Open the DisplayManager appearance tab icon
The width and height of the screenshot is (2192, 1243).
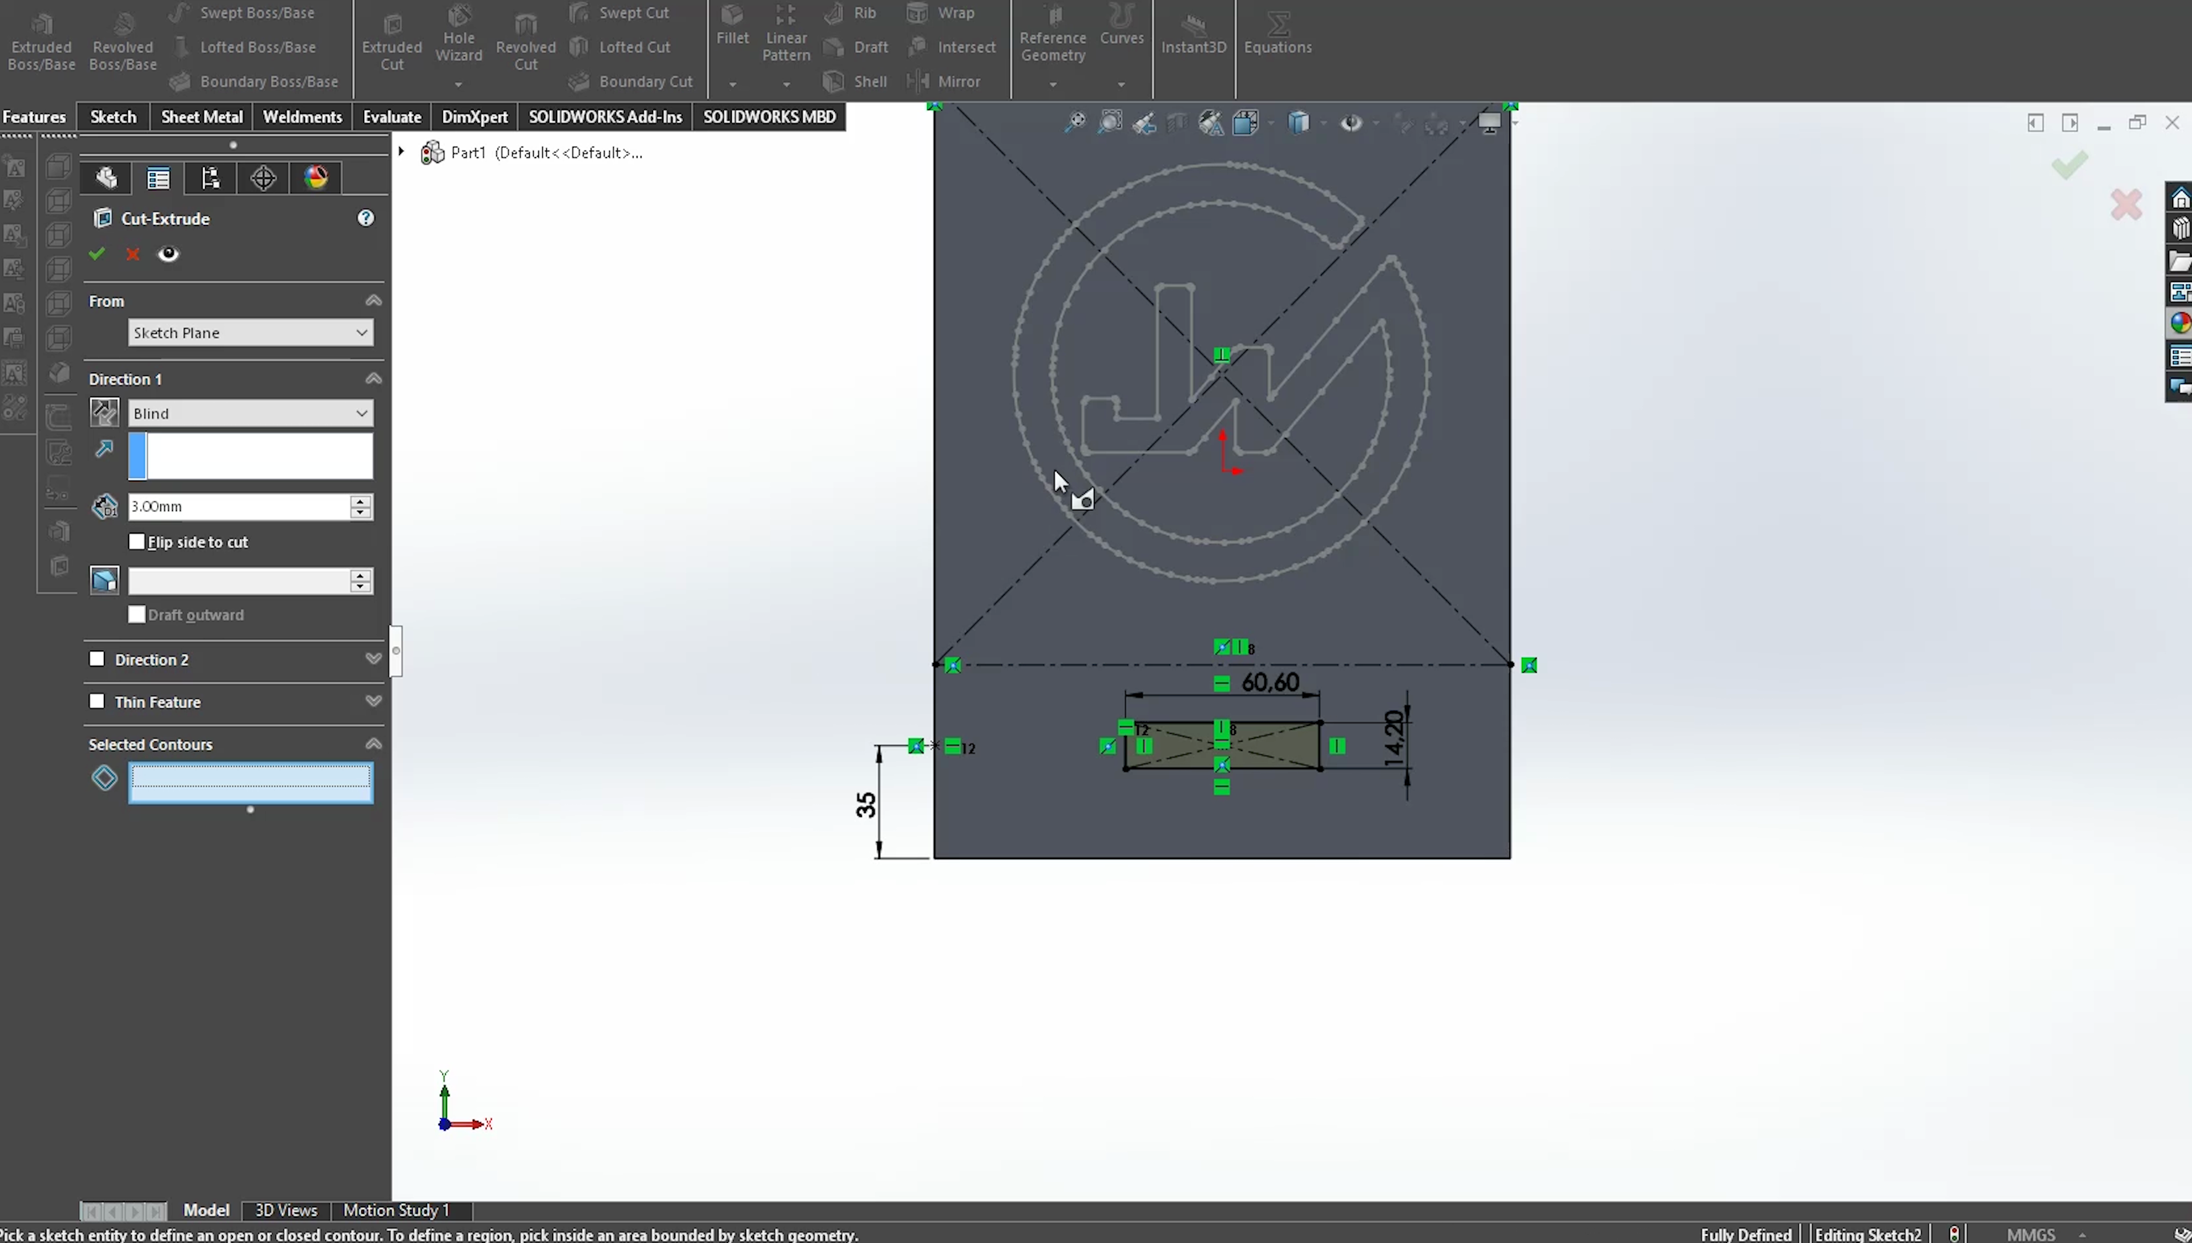[x=316, y=177]
